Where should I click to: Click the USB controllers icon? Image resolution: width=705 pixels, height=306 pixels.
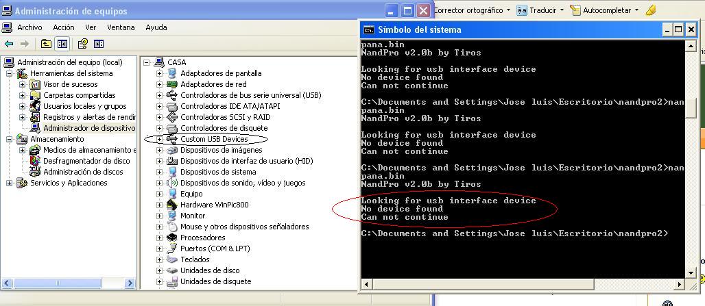pos(171,95)
